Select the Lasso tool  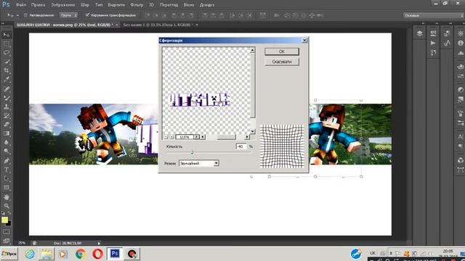pyautogui.click(x=7, y=53)
